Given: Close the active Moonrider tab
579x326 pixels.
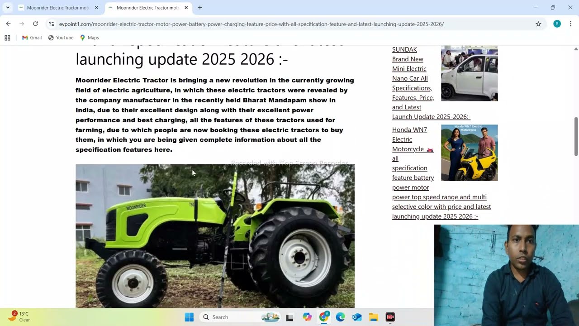Looking at the screenshot, I should pos(185,8).
